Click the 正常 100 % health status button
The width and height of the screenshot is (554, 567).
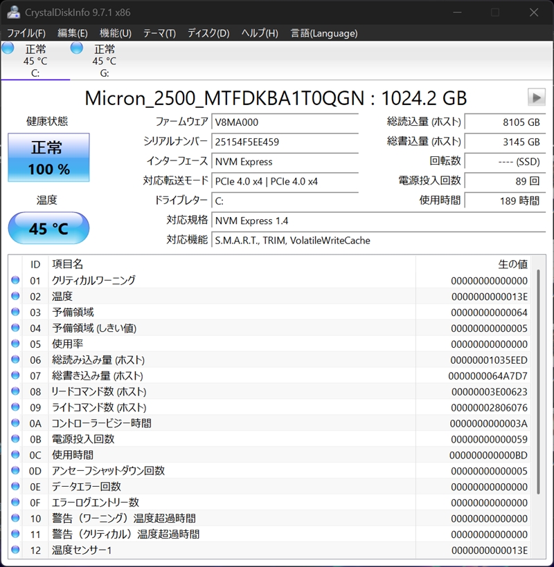[48, 157]
